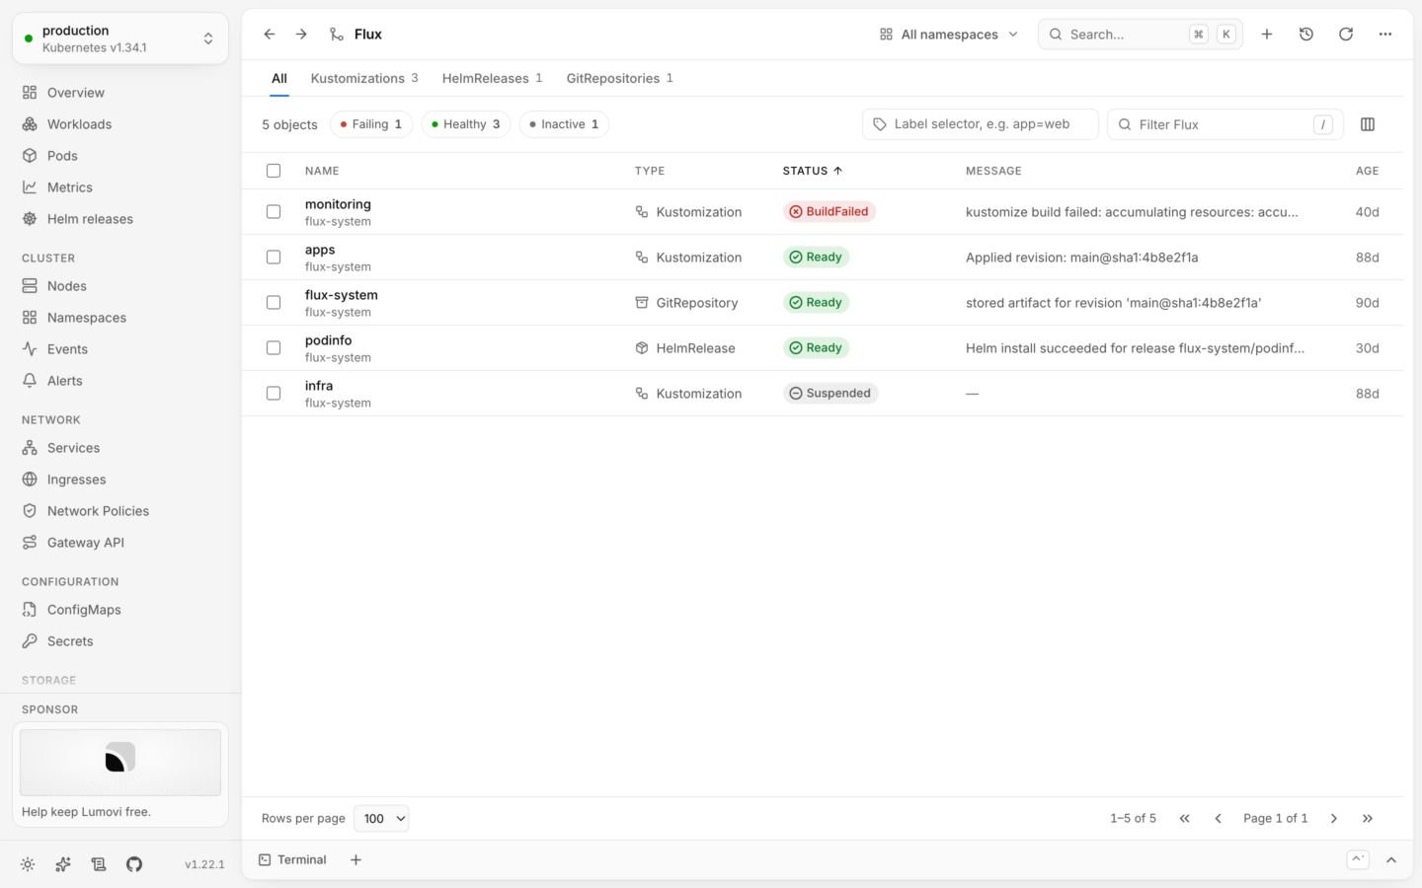Sort by the STATUS column header
The height and width of the screenshot is (888, 1422).
pos(813,171)
